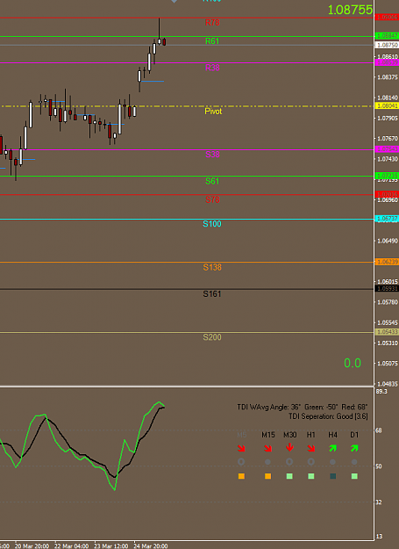Click the S78 support label
The width and height of the screenshot is (399, 549).
212,199
